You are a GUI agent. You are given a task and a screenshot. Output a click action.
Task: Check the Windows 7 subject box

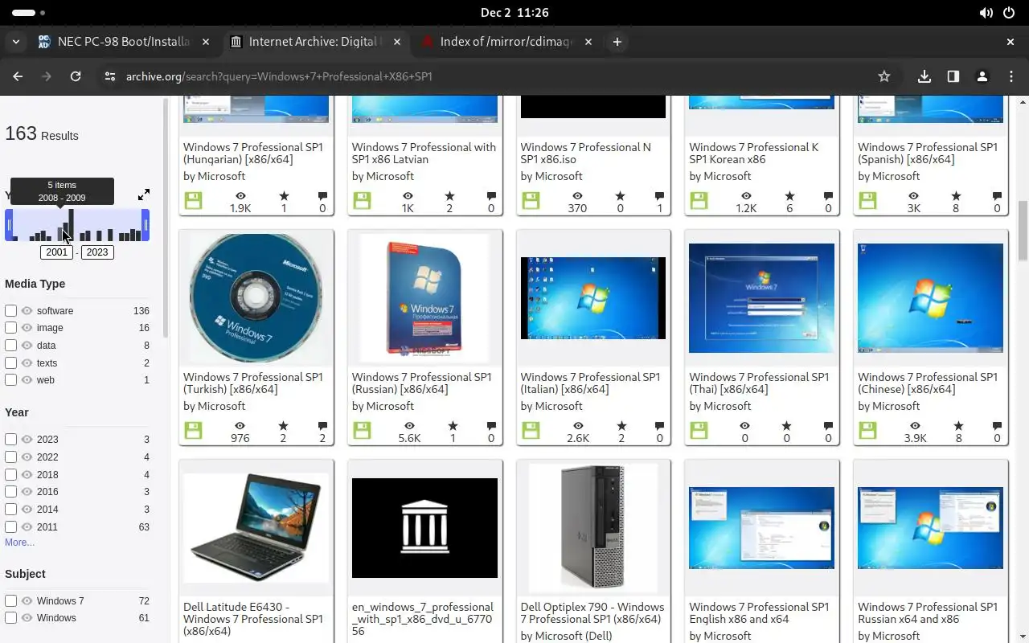[x=10, y=601]
